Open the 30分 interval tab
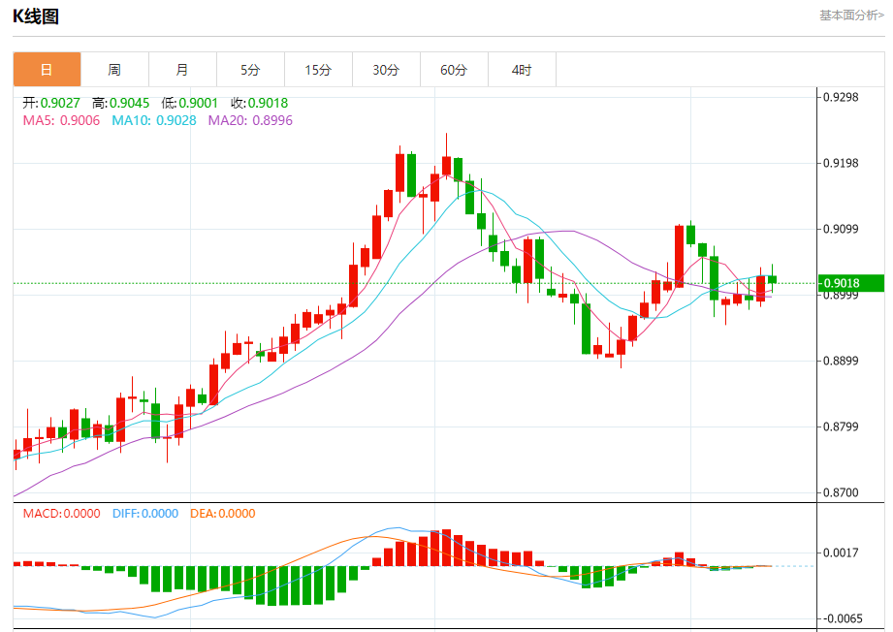The height and width of the screenshot is (632, 893). pyautogui.click(x=386, y=70)
